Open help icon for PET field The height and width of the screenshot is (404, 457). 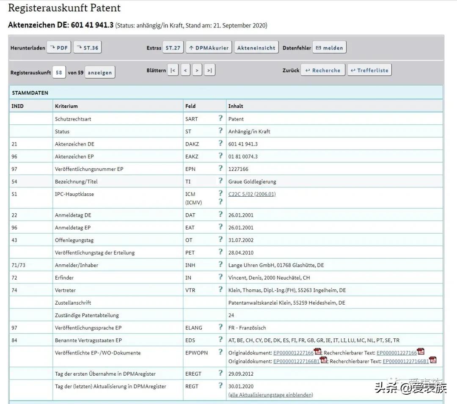pyautogui.click(x=220, y=252)
